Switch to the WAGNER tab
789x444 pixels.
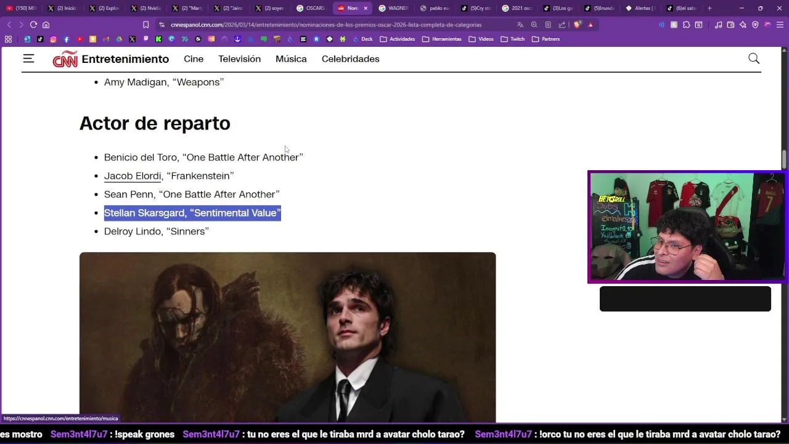pyautogui.click(x=394, y=8)
